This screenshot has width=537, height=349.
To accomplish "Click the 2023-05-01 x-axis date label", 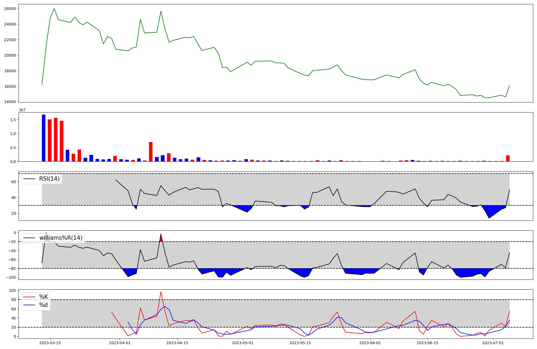I will (243, 343).
